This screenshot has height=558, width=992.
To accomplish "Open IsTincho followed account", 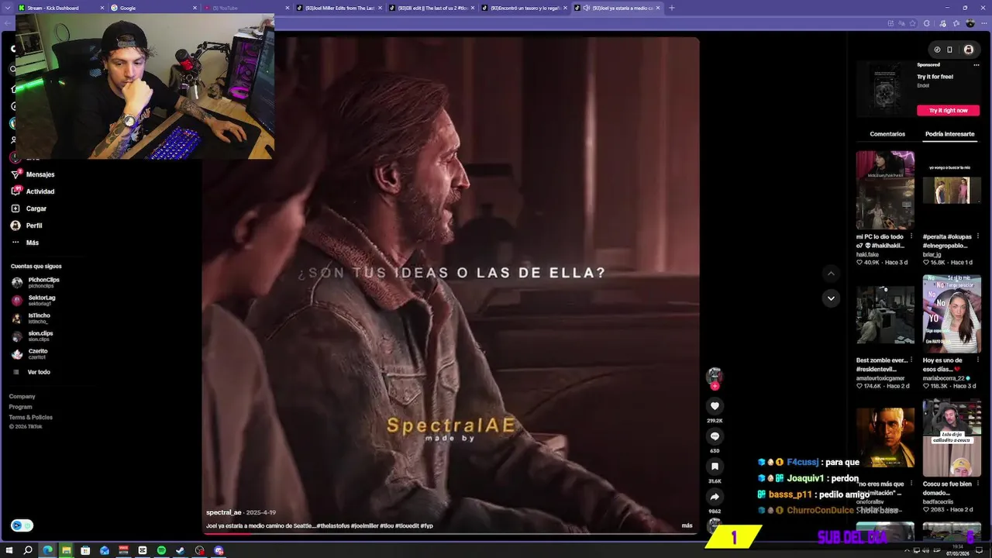I will [x=31, y=318].
